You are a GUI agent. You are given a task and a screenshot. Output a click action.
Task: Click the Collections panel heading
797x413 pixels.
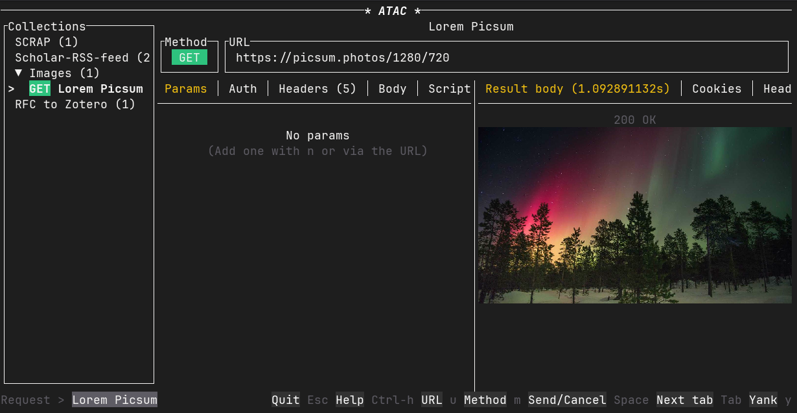47,27
